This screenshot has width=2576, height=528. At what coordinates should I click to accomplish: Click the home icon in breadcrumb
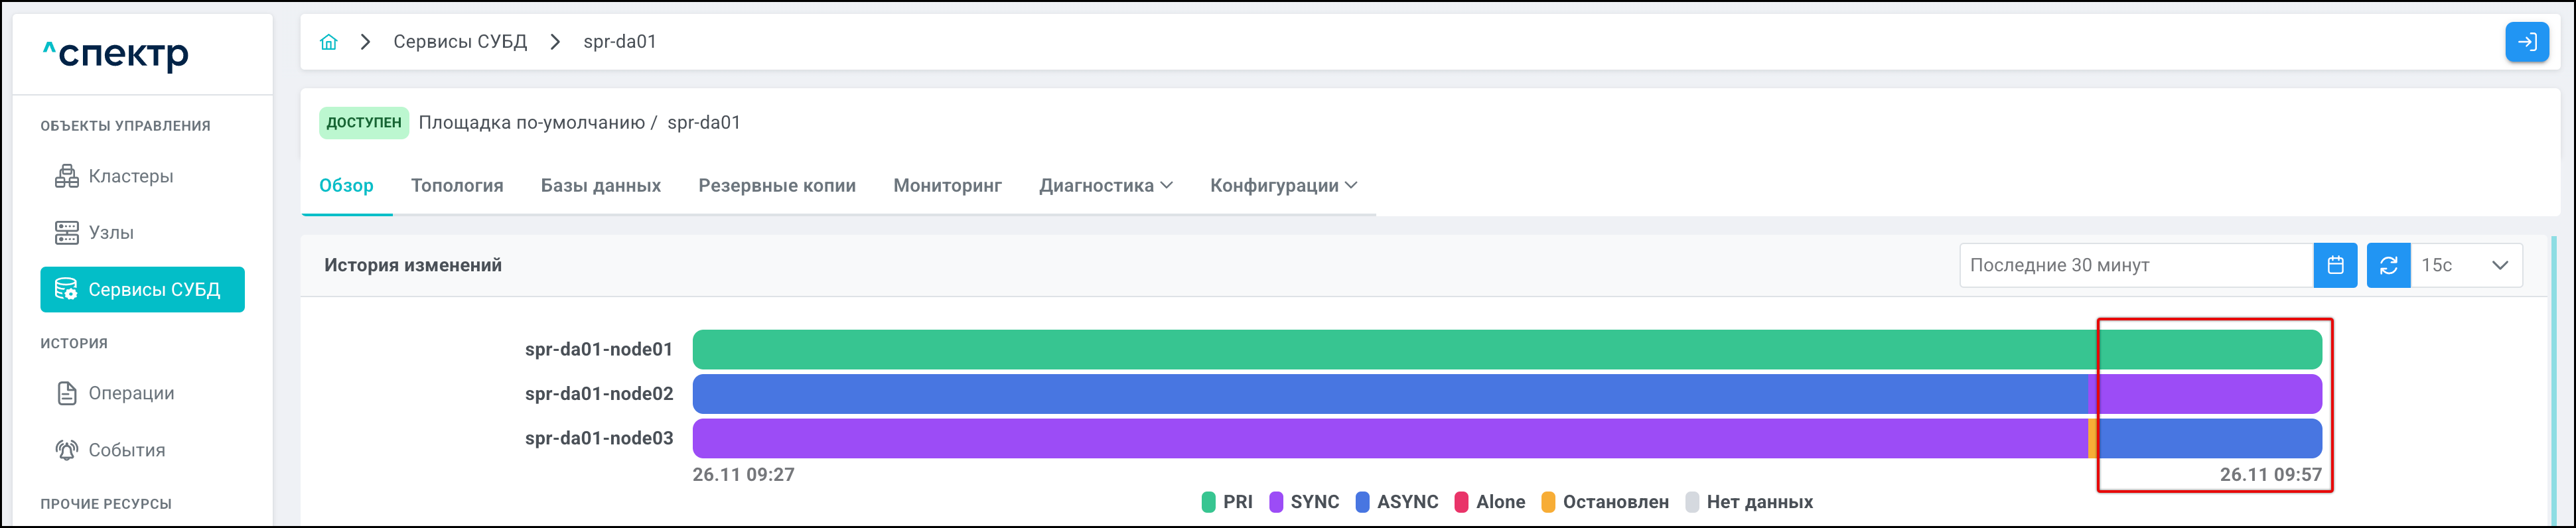[328, 42]
